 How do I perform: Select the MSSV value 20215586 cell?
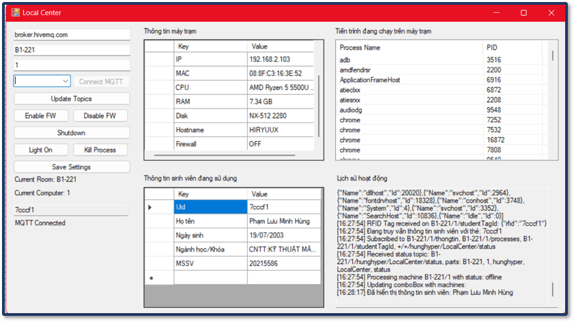tap(284, 263)
